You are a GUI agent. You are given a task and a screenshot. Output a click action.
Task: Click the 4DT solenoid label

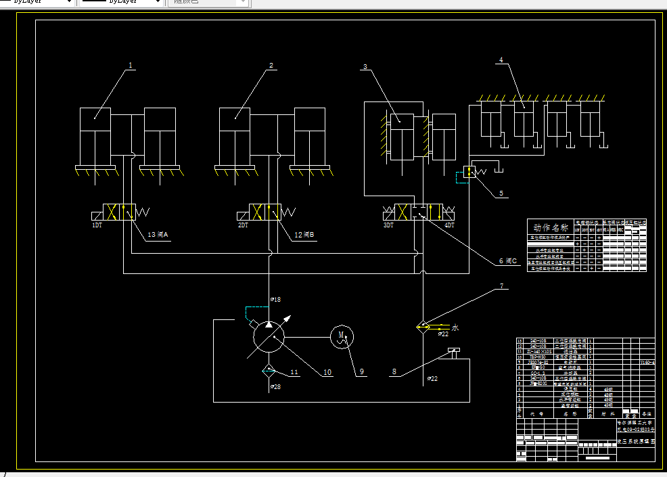(449, 225)
